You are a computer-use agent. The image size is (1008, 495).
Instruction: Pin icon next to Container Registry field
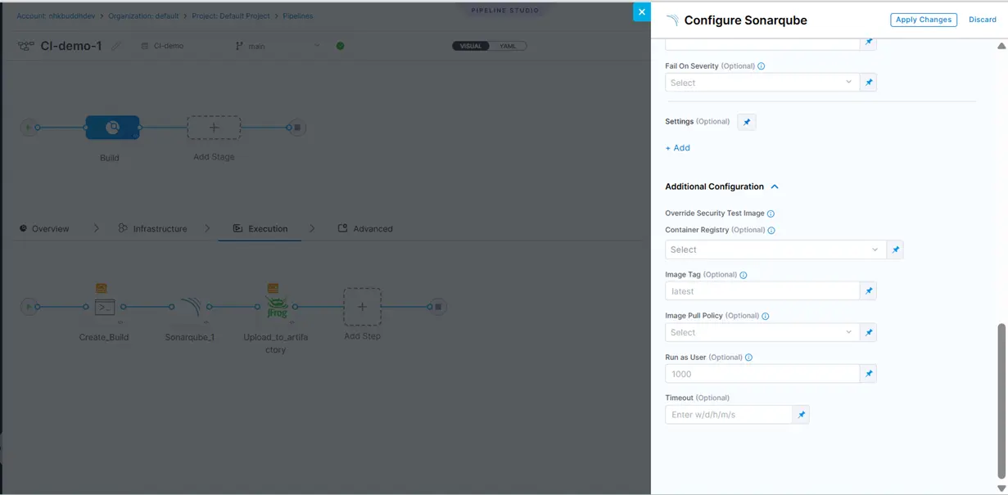click(x=895, y=250)
